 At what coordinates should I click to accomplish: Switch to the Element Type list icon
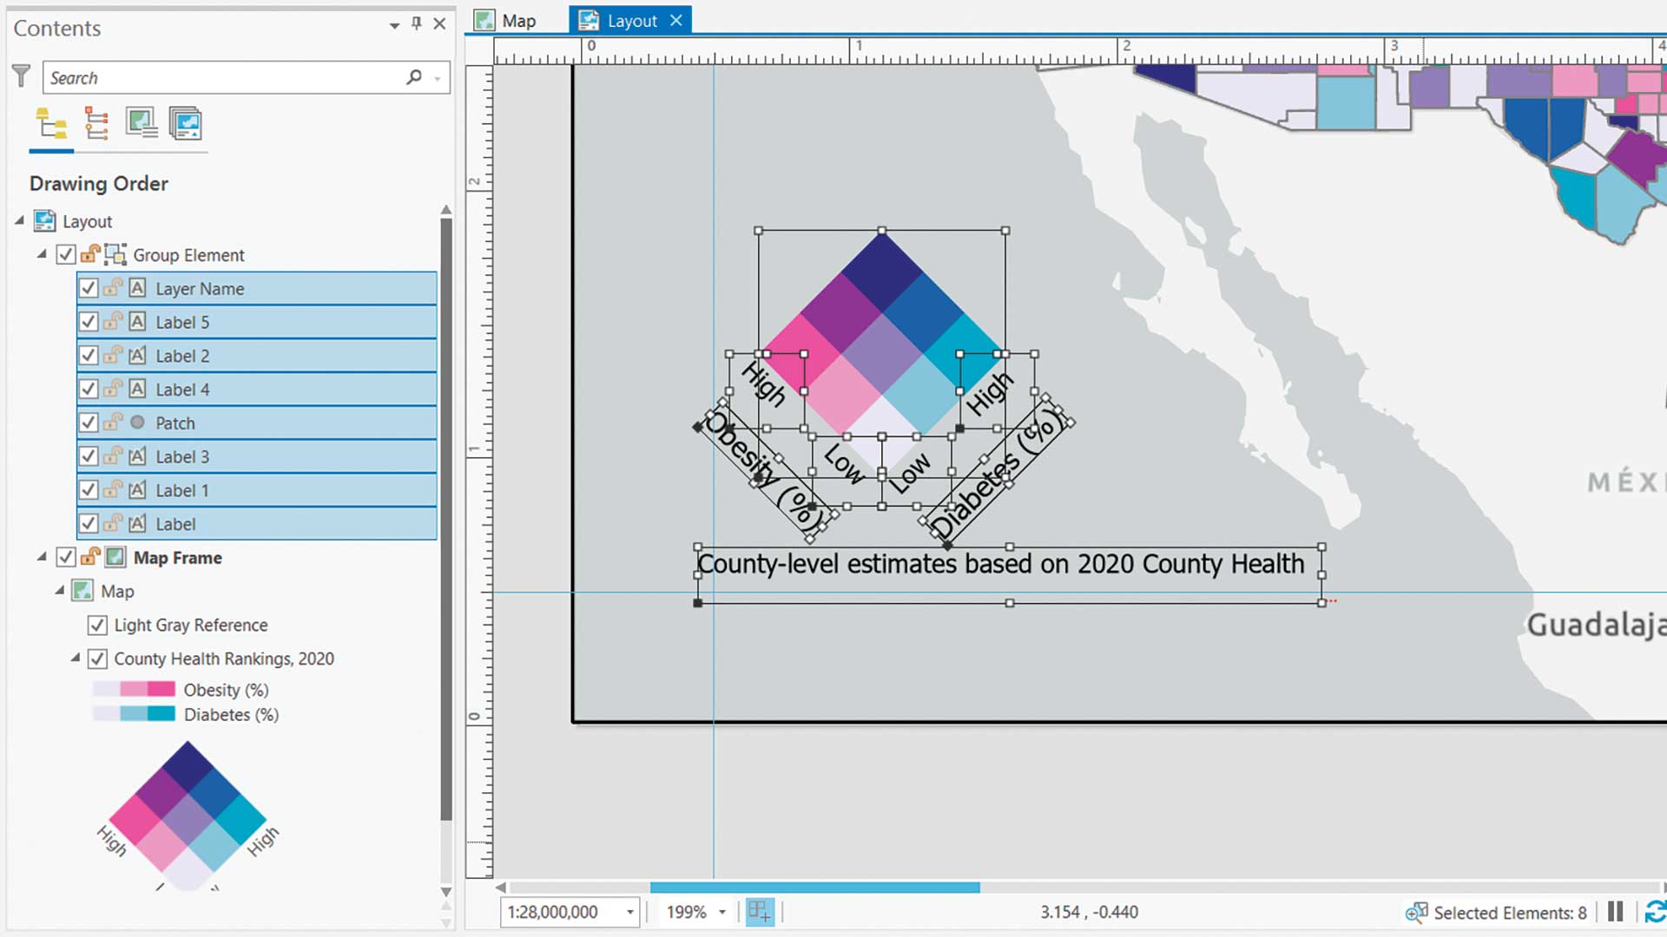coord(96,124)
